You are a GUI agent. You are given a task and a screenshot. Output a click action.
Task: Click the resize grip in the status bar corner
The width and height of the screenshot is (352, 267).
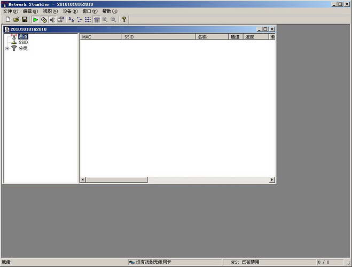click(x=348, y=263)
